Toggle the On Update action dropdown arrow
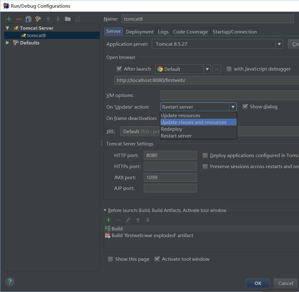 pos(233,107)
